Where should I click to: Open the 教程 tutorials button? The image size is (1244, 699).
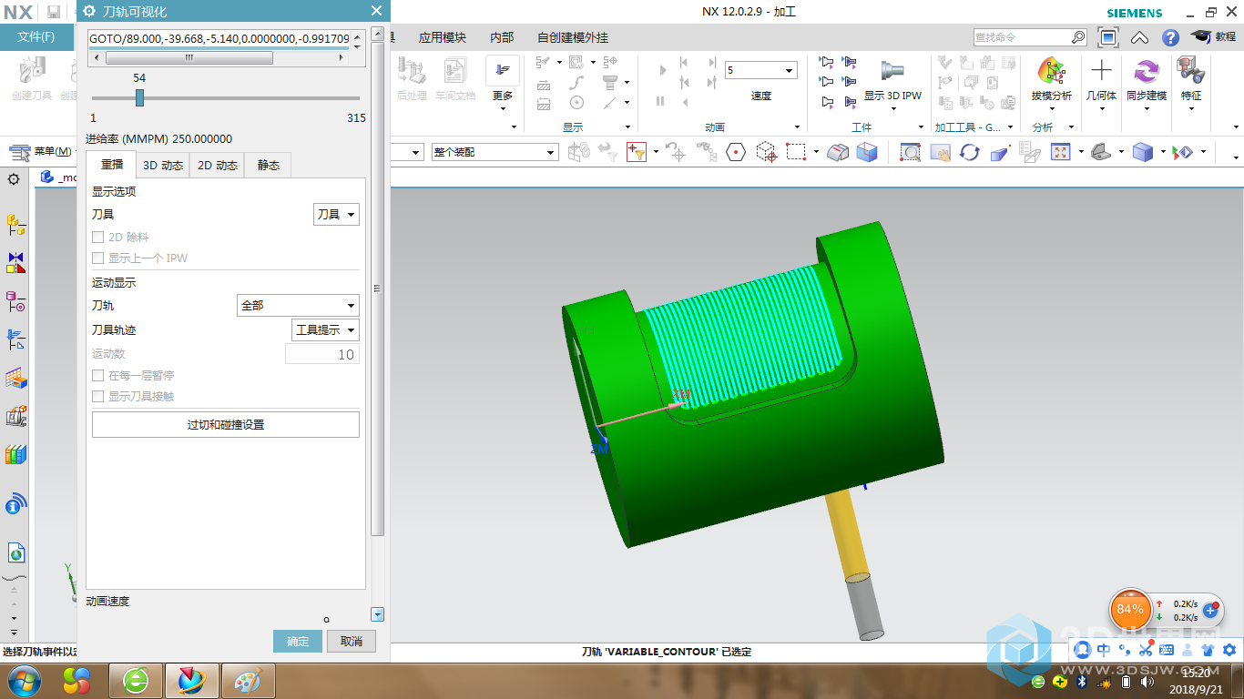(1215, 37)
